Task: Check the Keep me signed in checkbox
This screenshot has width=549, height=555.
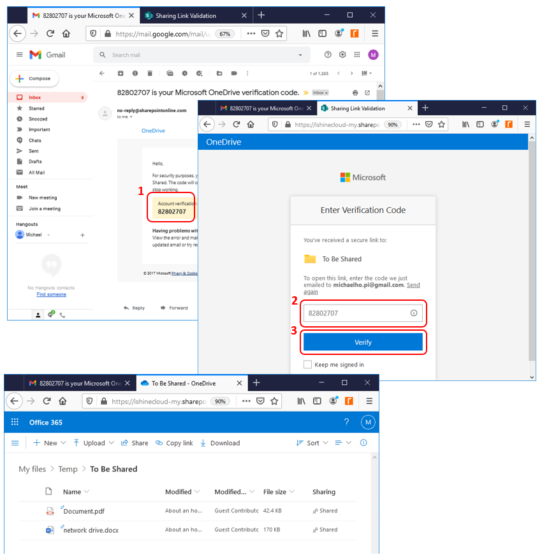Action: pyautogui.click(x=308, y=364)
